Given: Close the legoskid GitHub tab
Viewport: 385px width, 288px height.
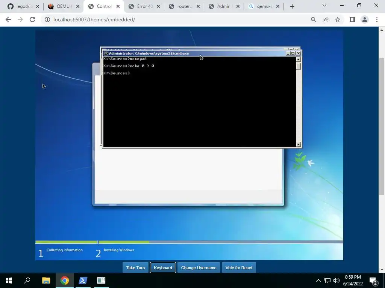Looking at the screenshot, I should click(x=38, y=7).
